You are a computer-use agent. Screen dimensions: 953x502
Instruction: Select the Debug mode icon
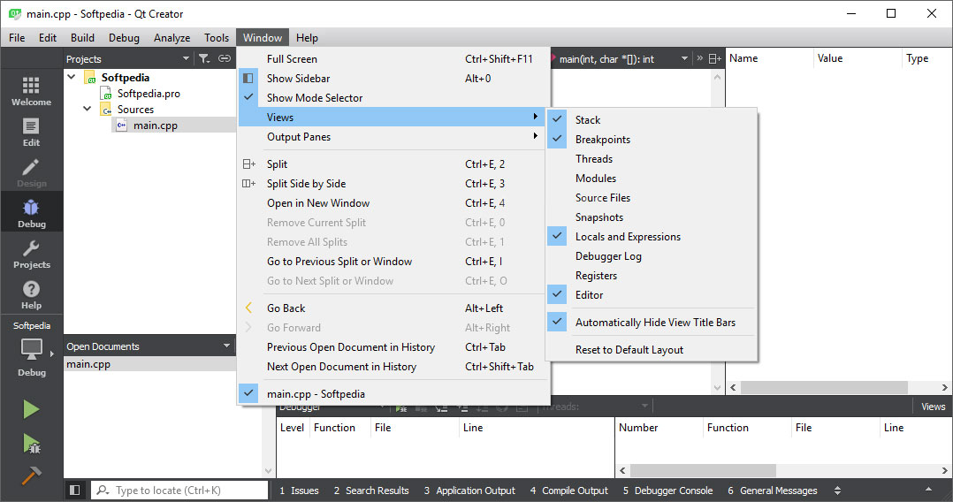pyautogui.click(x=31, y=212)
